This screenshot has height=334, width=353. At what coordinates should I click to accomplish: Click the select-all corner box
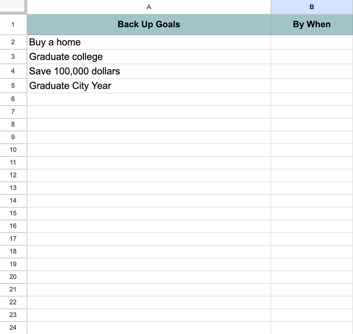tap(12, 6)
